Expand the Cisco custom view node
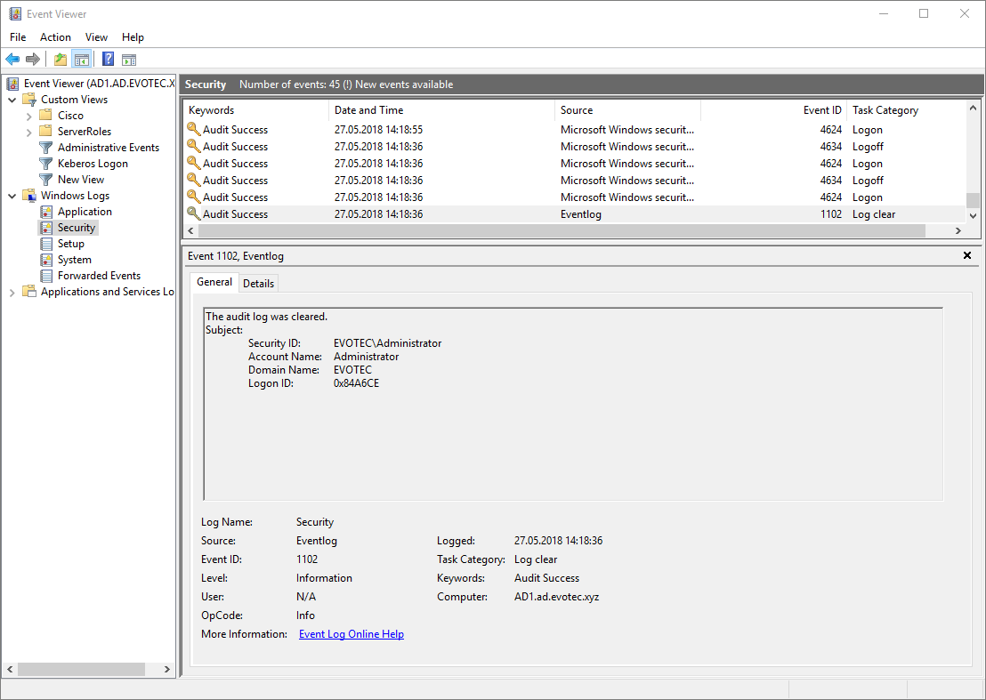The image size is (986, 700). tap(28, 115)
